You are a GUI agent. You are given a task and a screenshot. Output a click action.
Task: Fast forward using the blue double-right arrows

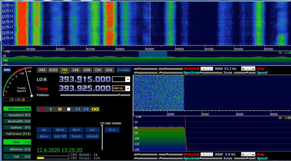[87, 109]
